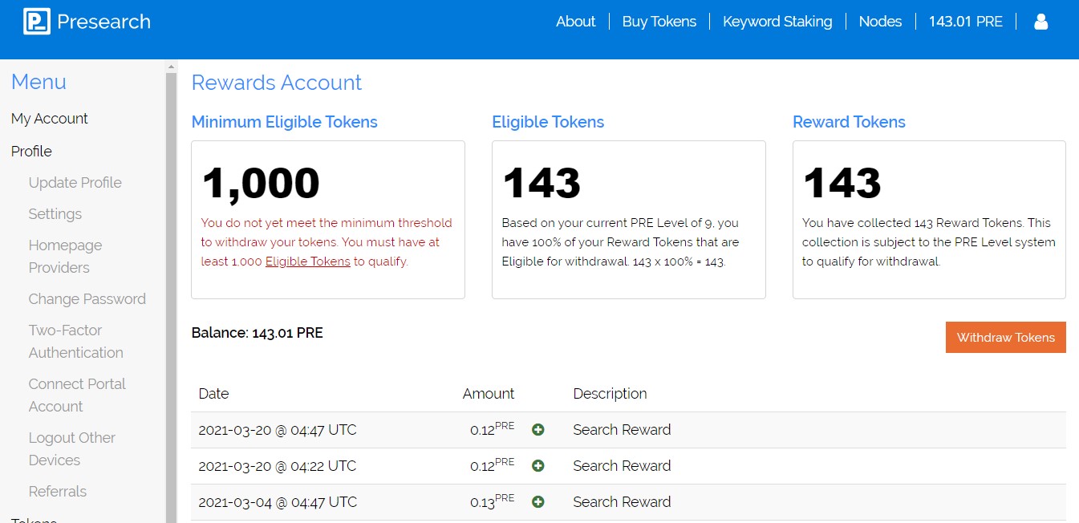Click the Amount column header

pos(489,394)
